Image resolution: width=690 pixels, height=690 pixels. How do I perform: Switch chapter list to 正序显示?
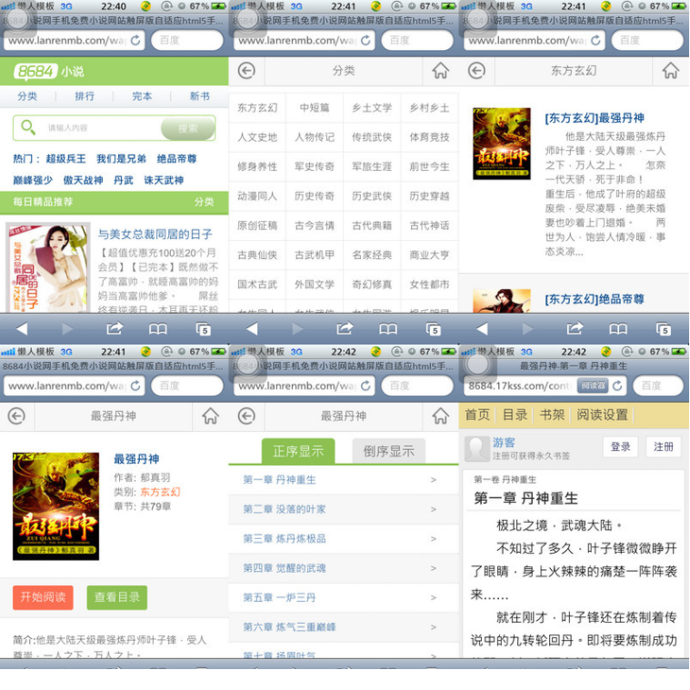coord(298,451)
